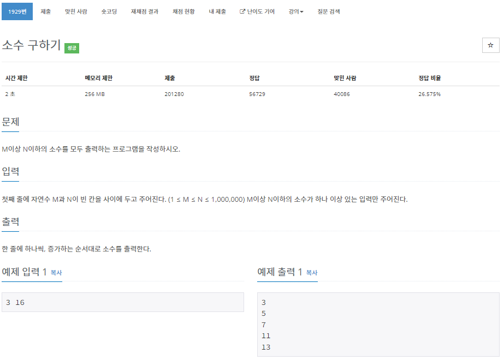Click the sample input box '3 16'
Image resolution: width=504 pixels, height=360 pixels.
pyautogui.click(x=123, y=302)
